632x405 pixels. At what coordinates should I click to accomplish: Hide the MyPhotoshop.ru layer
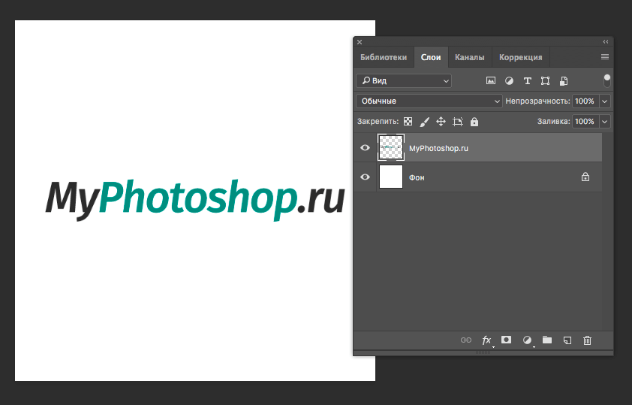(366, 147)
